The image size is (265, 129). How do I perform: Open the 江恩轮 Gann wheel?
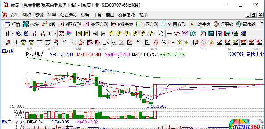[223, 24]
